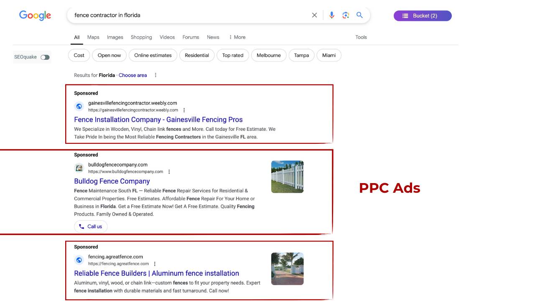The width and height of the screenshot is (535, 301).
Task: Open the Tools option
Action: pyautogui.click(x=361, y=37)
